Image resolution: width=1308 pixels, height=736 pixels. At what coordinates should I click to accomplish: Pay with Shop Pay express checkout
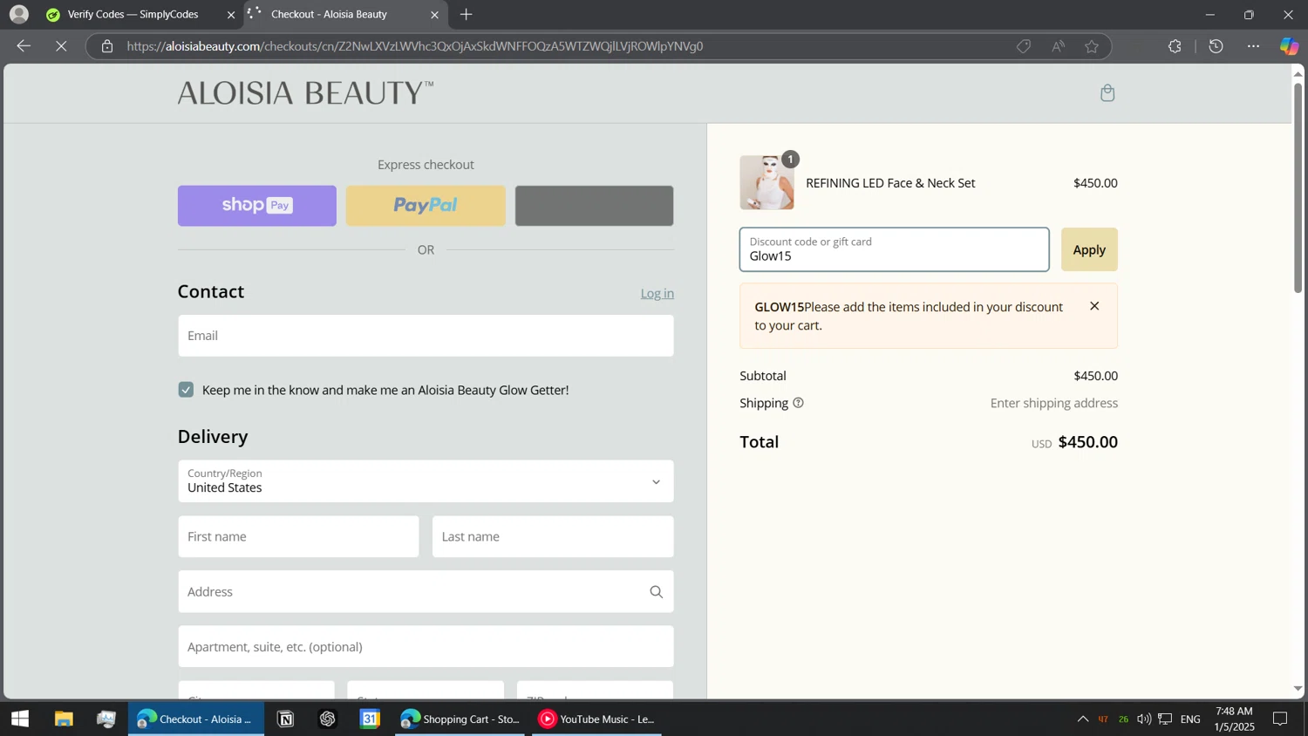257,206
